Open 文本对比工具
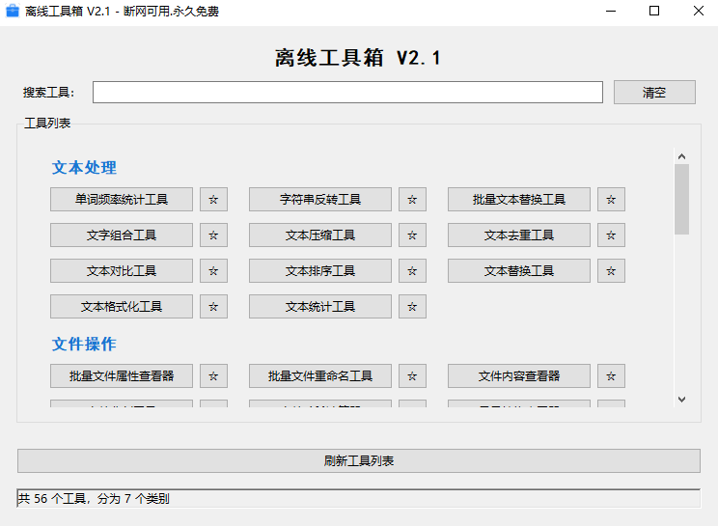This screenshot has height=526, width=718. (122, 270)
